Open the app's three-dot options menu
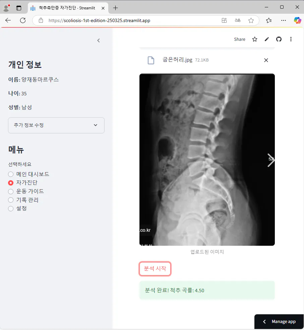Viewport: 304px width, 330px height. [x=291, y=39]
